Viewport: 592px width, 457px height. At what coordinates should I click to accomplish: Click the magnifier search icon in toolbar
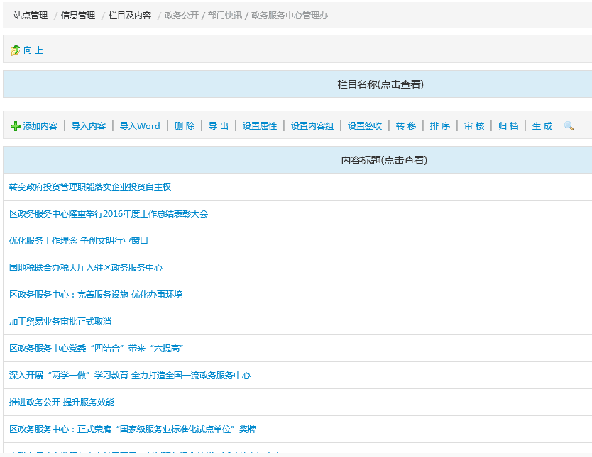(569, 126)
